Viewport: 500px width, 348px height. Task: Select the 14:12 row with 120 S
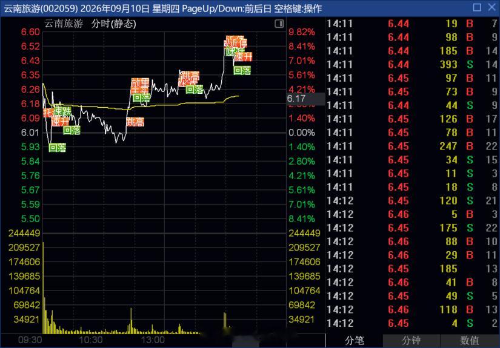pyautogui.click(x=412, y=201)
